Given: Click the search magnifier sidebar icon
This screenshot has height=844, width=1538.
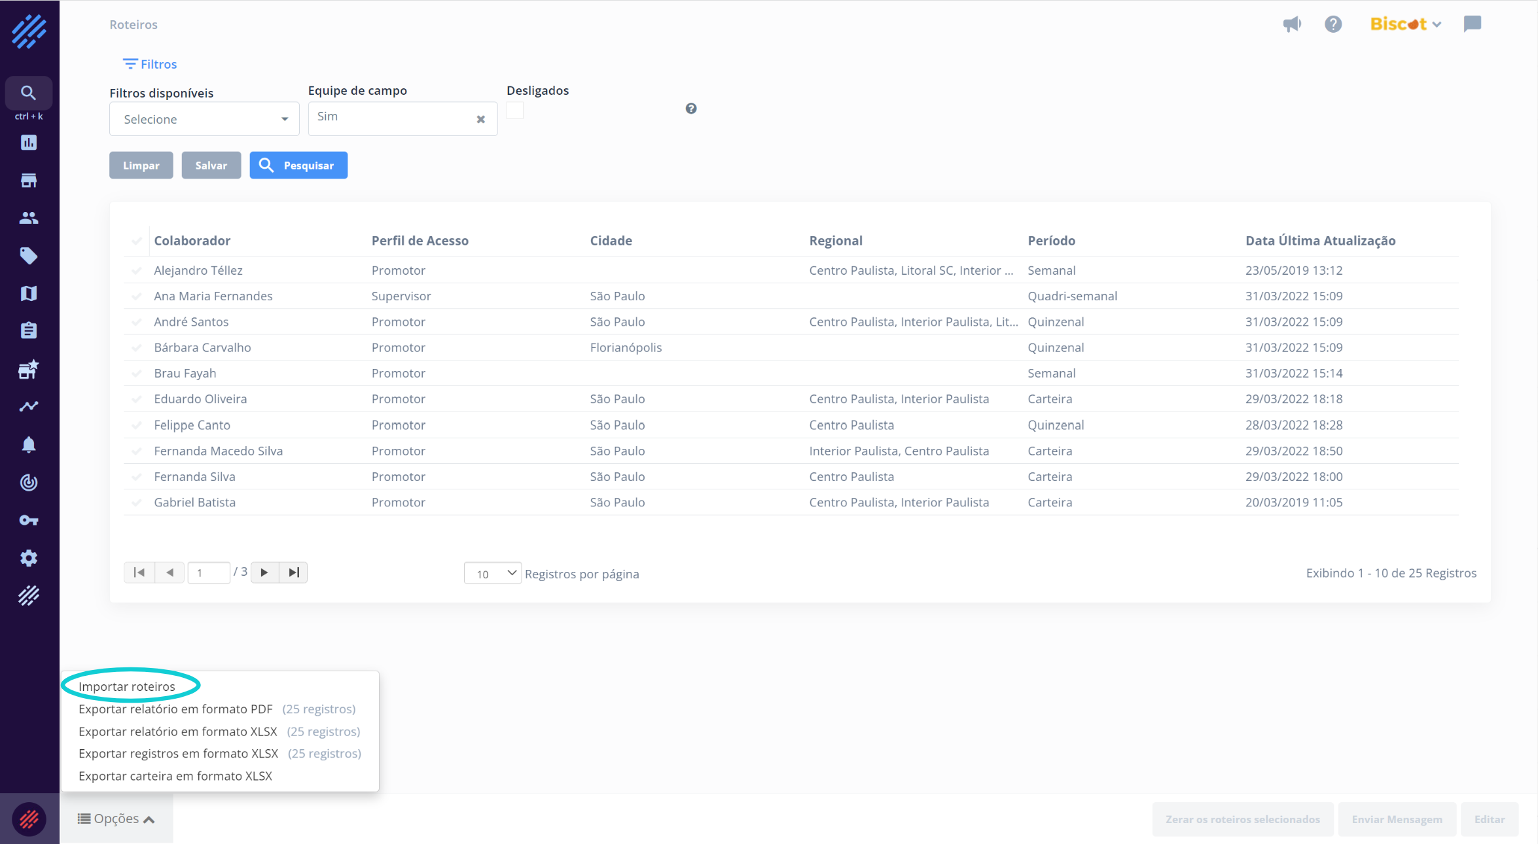Looking at the screenshot, I should pos(28,93).
